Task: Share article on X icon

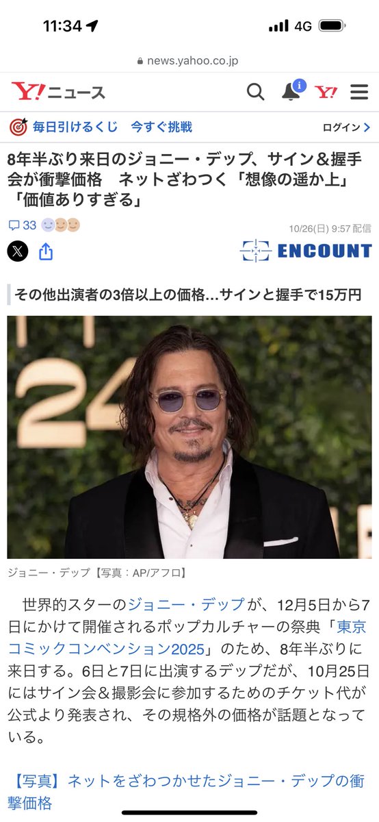Action: [x=18, y=251]
